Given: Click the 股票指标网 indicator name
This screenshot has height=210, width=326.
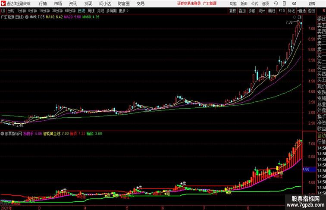Looking at the screenshot, I should (13, 134).
